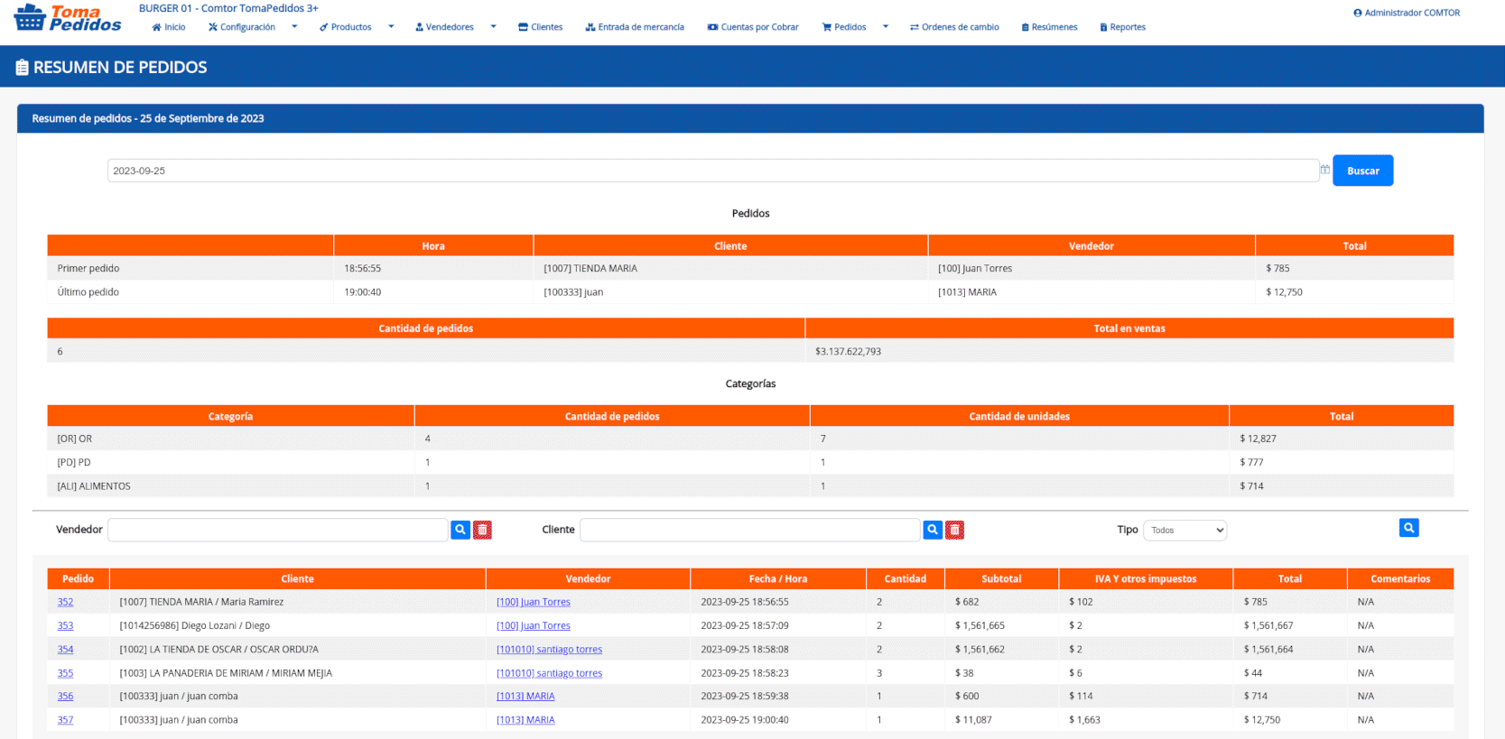Click the $ 1,561,667 total for order 353
This screenshot has height=739, width=1505.
tap(1268, 625)
